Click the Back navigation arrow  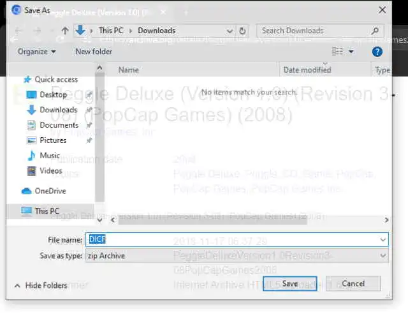[x=18, y=31]
